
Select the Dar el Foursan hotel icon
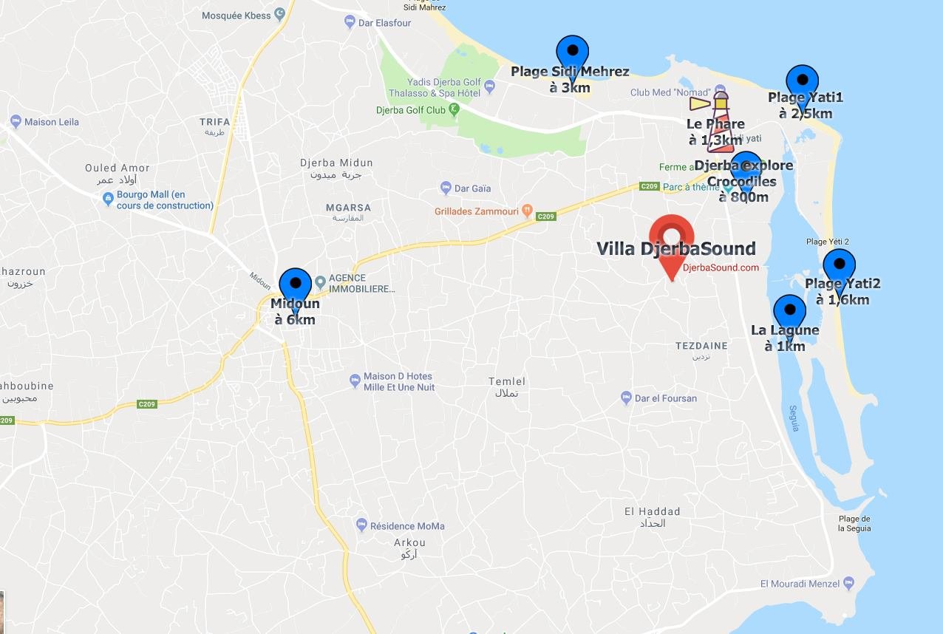(x=626, y=398)
